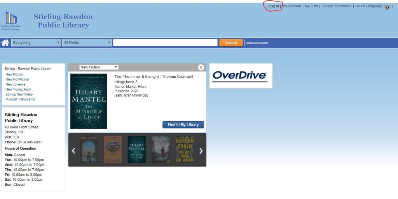The image size is (398, 199).
Task: Click the phone number (613) 395-2837
Action: point(30,142)
